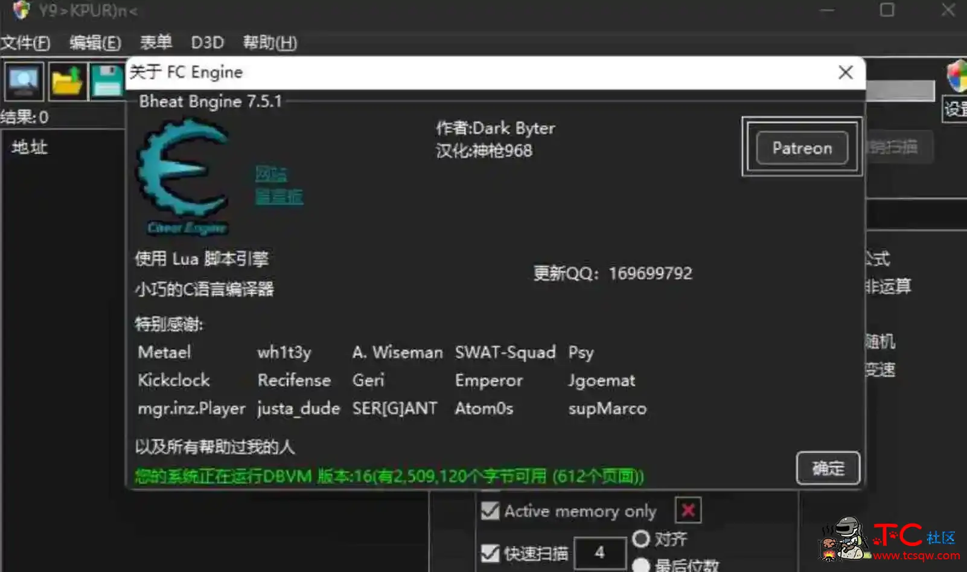
Task: Toggle the Active memory only checkbox
Action: coord(490,511)
